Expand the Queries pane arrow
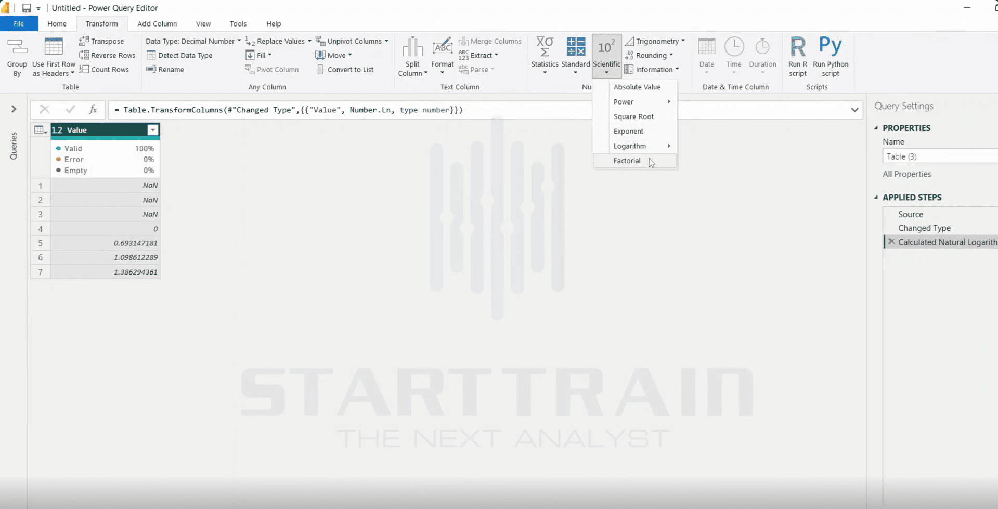The height and width of the screenshot is (509, 998). pyautogui.click(x=14, y=109)
